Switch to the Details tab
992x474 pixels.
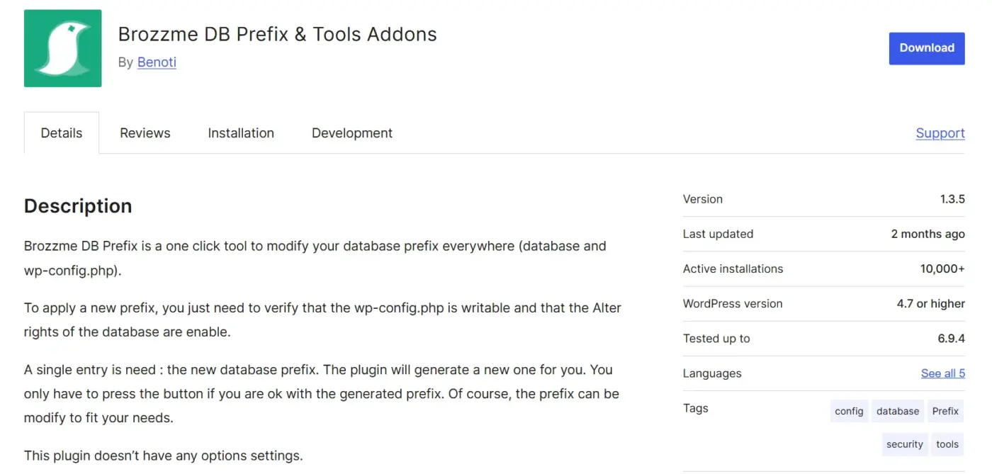(62, 133)
